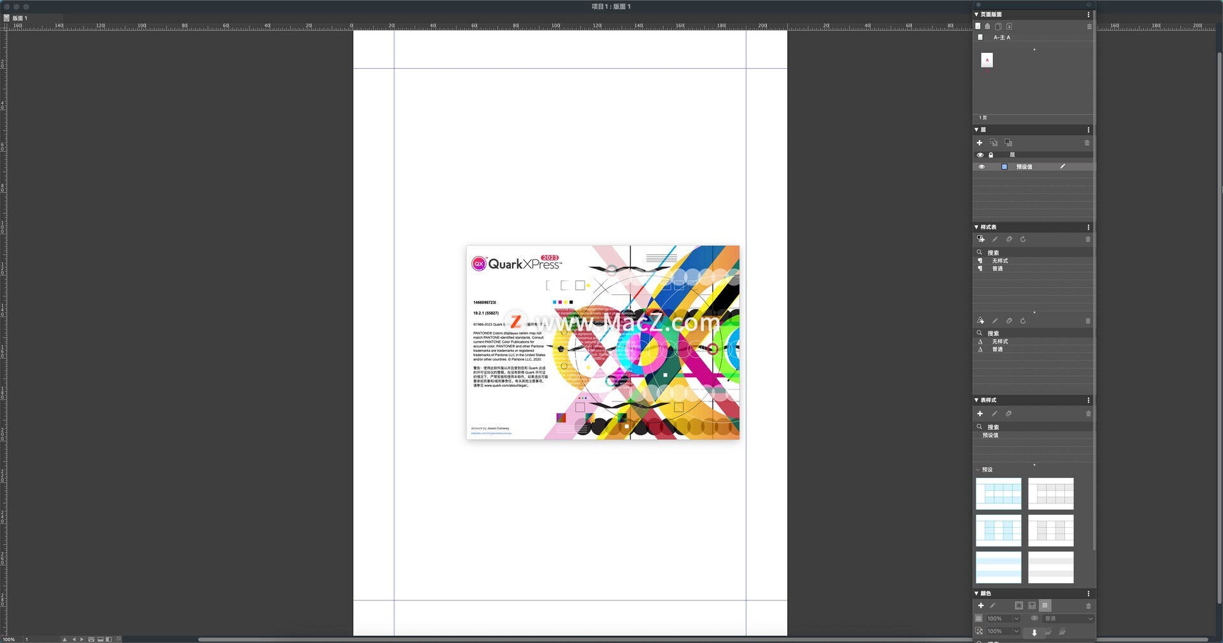Click the new character style sheet icon
1223x643 pixels.
click(x=980, y=321)
